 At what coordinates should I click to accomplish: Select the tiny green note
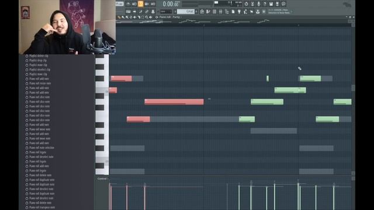(x=268, y=78)
